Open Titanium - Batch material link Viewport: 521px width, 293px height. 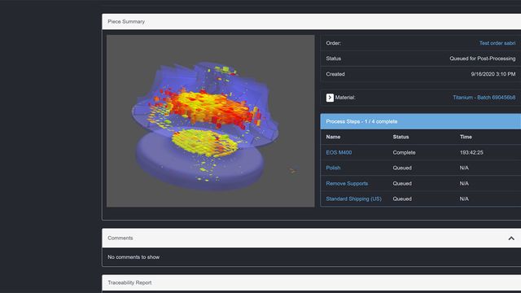[x=484, y=98]
